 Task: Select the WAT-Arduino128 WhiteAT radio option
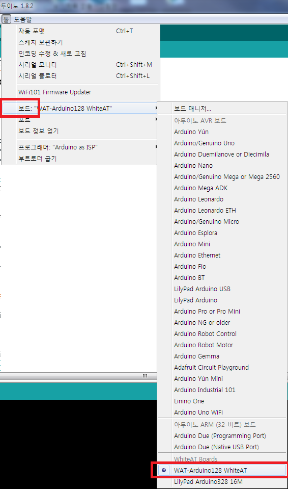pos(222,470)
